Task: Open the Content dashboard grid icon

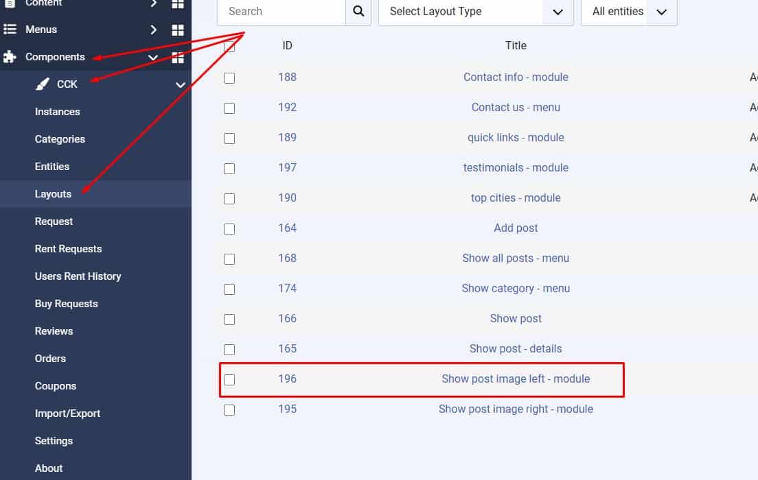Action: (x=178, y=4)
